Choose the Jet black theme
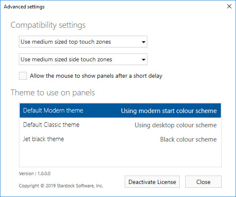236x197 pixels. [120, 139]
